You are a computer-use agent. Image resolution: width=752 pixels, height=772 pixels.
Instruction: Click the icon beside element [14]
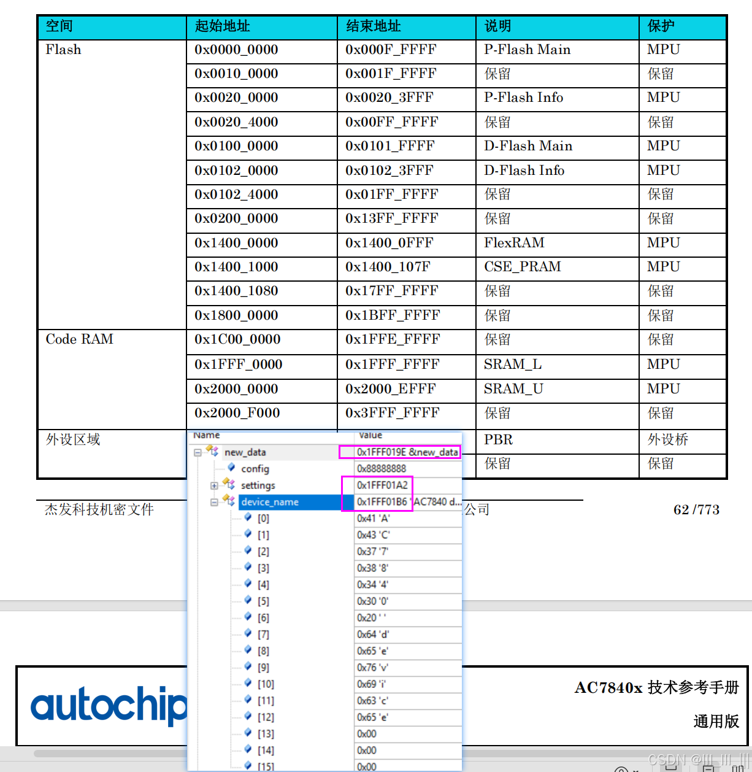[248, 749]
